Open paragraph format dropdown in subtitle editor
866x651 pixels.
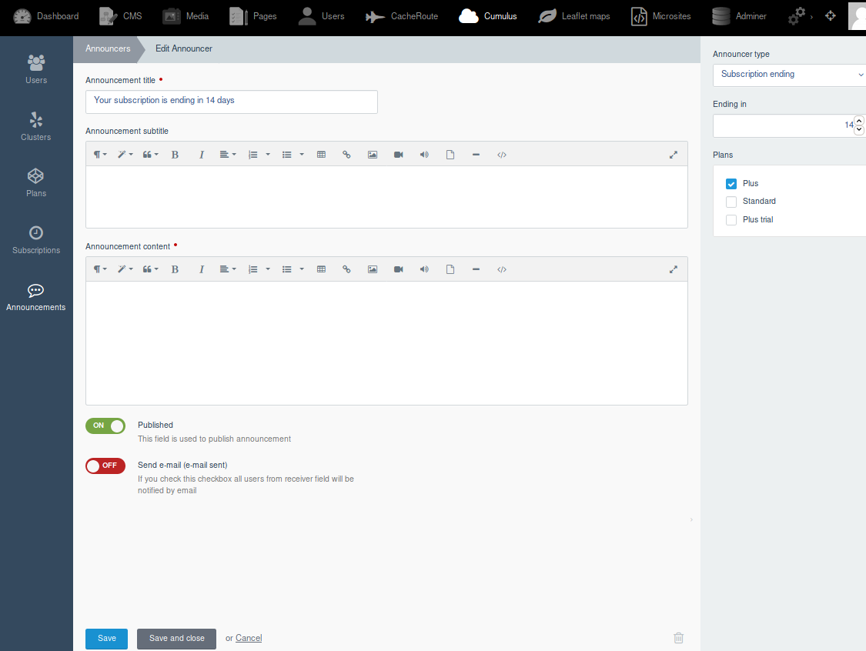(x=100, y=155)
